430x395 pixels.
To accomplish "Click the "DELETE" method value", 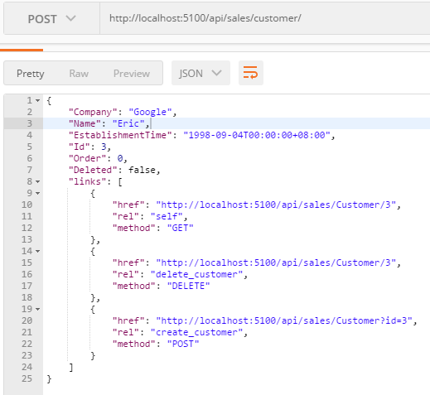I will [x=189, y=286].
